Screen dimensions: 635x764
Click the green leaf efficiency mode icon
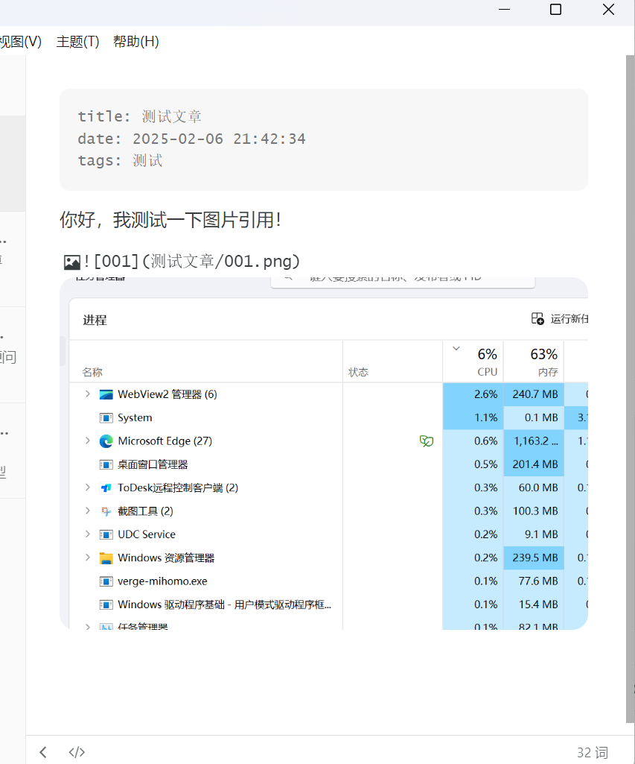click(x=426, y=441)
